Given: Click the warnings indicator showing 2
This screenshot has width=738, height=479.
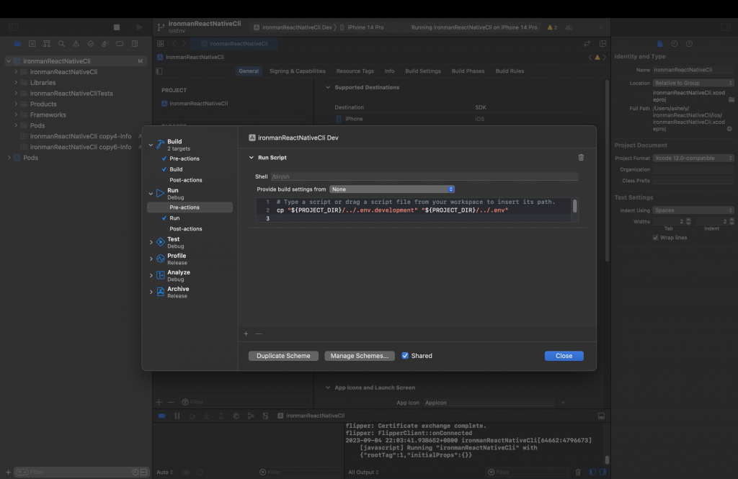Looking at the screenshot, I should 552,27.
